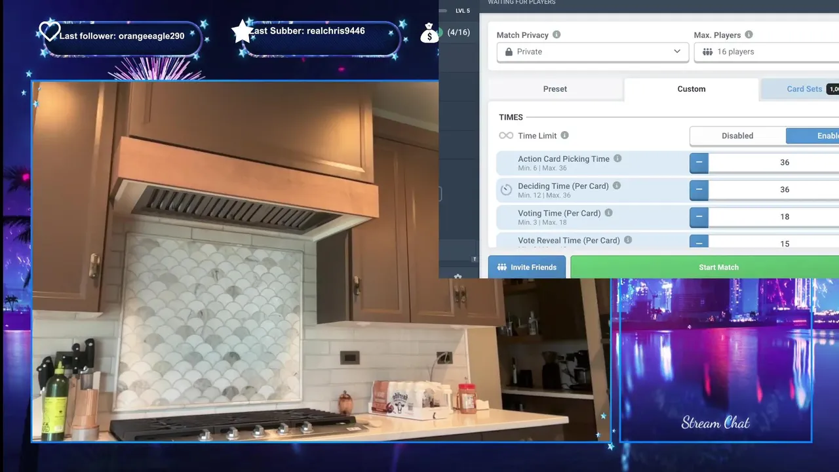839x472 pixels.
Task: Click the Invite Friends button
Action: (x=527, y=267)
